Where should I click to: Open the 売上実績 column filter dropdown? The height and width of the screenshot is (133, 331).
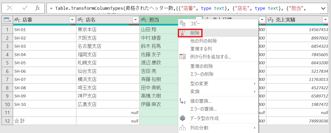[325, 20]
